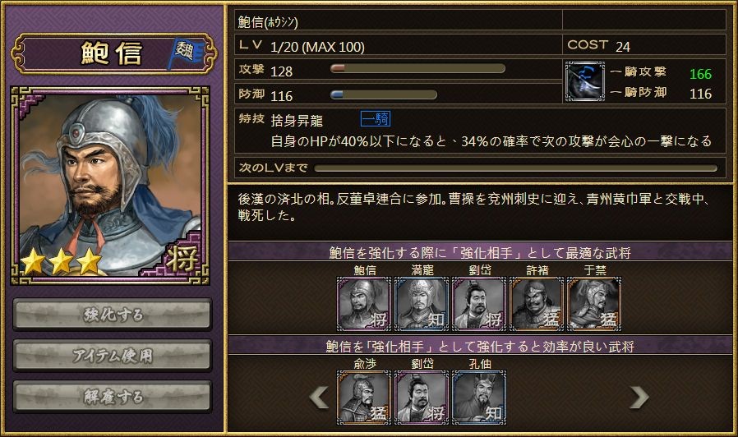
Task: Click the 解雇する dismiss button
Action: click(113, 397)
